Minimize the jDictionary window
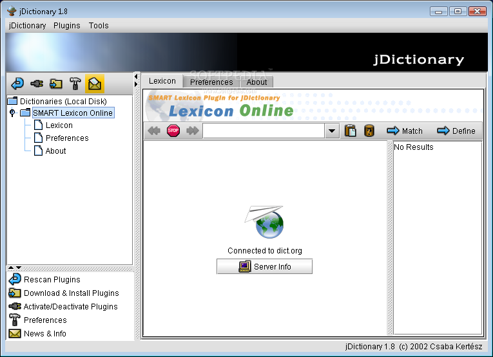Screen dimensions: 493x357 439,12
